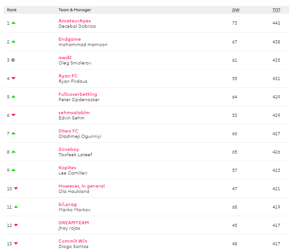Click red down arrow beside rank 4
The height and width of the screenshot is (252, 289).
(x=13, y=78)
